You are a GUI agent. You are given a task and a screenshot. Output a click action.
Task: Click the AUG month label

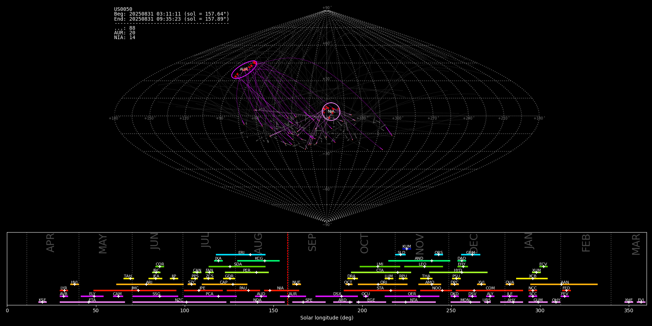(258, 243)
